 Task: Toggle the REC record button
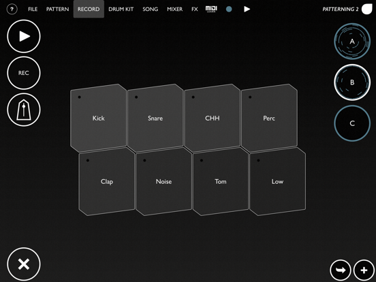[24, 73]
